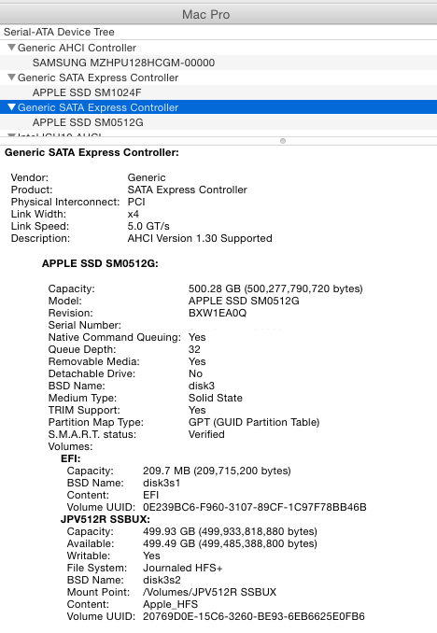Click the Product value SATA Express Controller

coord(188,190)
